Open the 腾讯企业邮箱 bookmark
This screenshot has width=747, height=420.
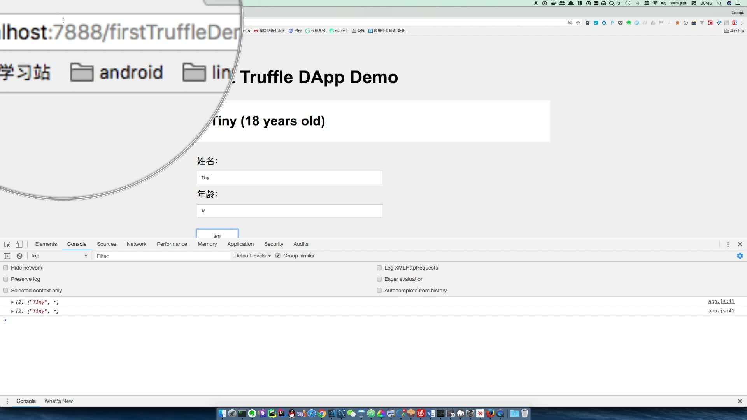click(388, 31)
